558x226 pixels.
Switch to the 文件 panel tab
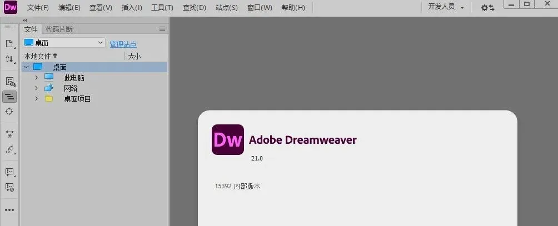click(x=31, y=29)
